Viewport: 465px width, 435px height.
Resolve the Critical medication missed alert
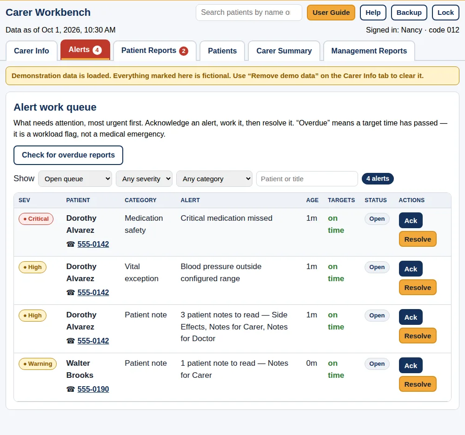tap(418, 239)
